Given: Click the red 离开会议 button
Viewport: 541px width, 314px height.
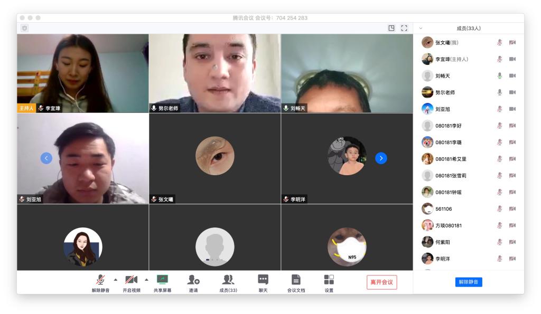Looking at the screenshot, I should (x=381, y=282).
